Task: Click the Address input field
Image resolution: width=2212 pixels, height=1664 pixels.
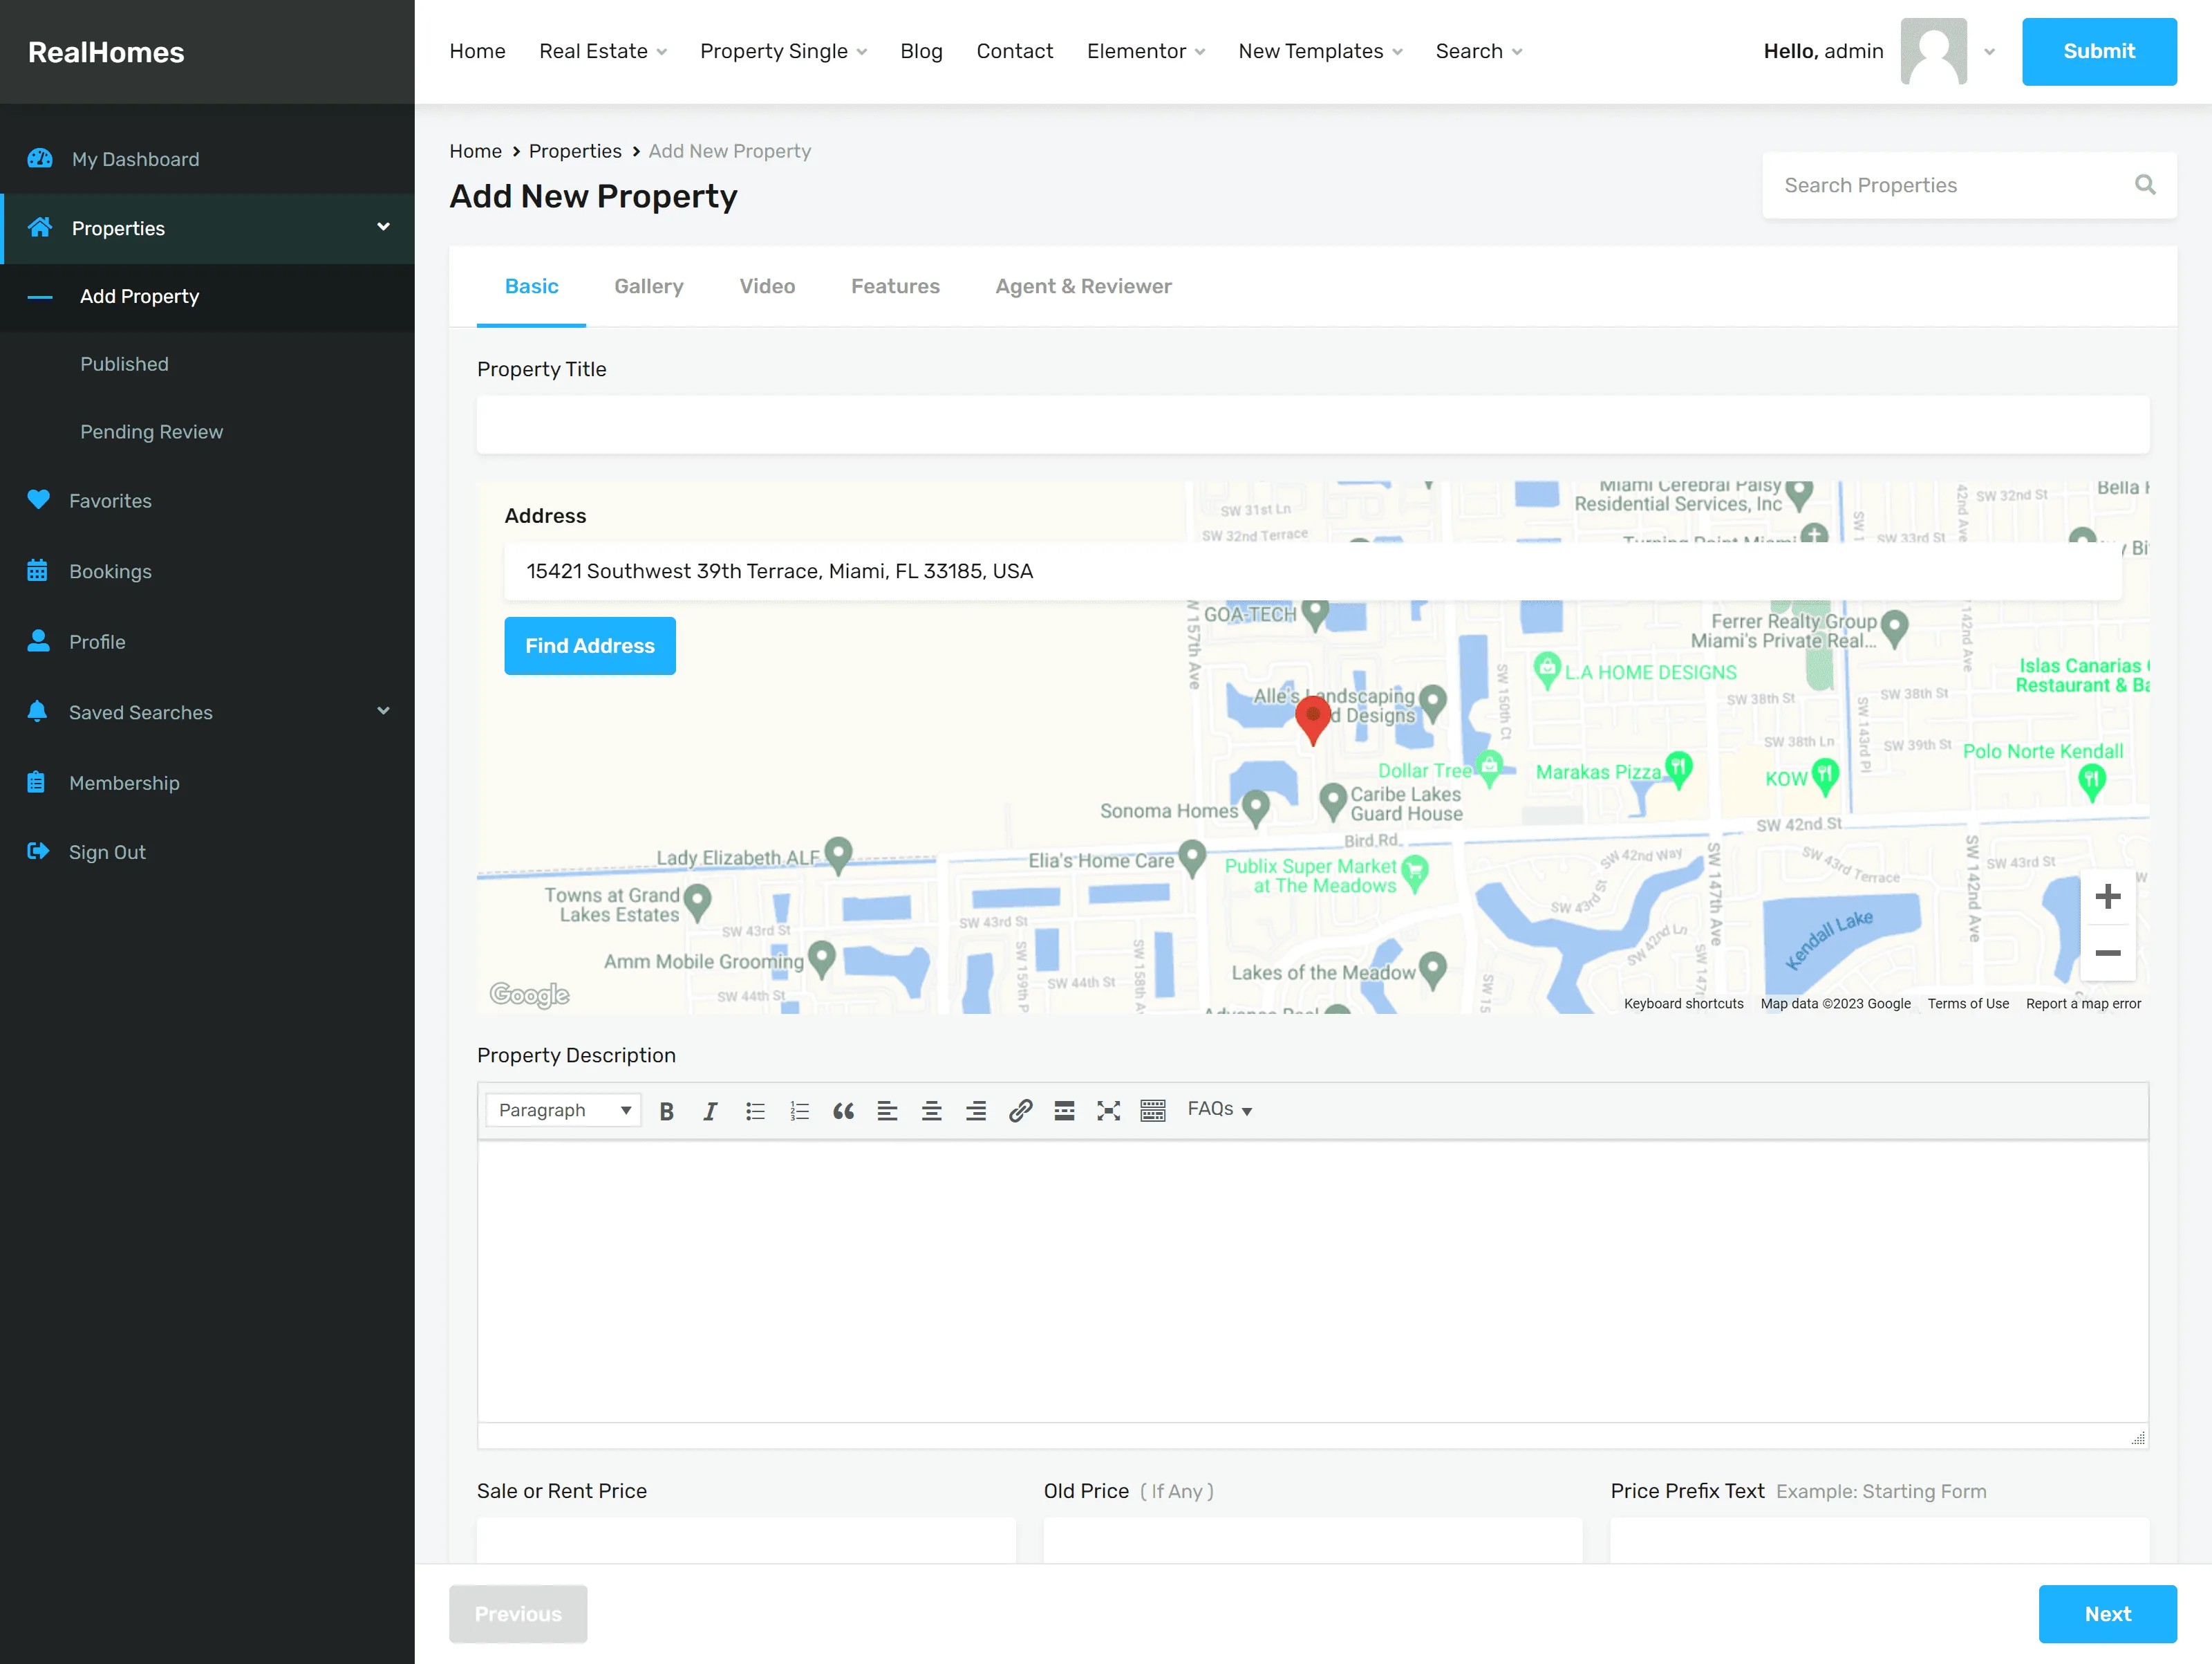Action: click(1312, 571)
